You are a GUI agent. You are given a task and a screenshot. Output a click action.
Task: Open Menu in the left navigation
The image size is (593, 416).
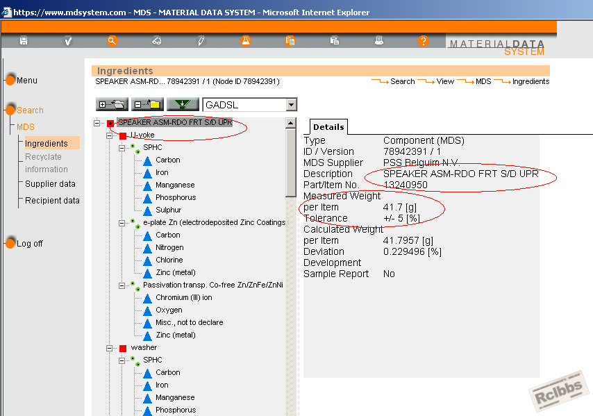click(27, 80)
